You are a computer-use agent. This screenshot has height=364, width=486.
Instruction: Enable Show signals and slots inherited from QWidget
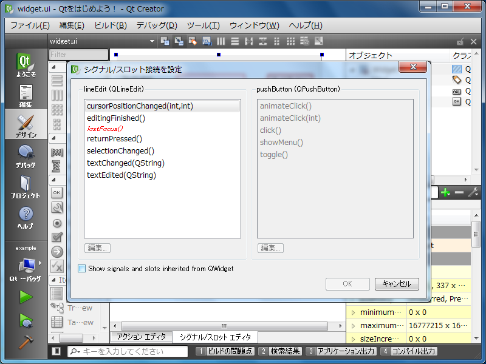click(x=82, y=268)
